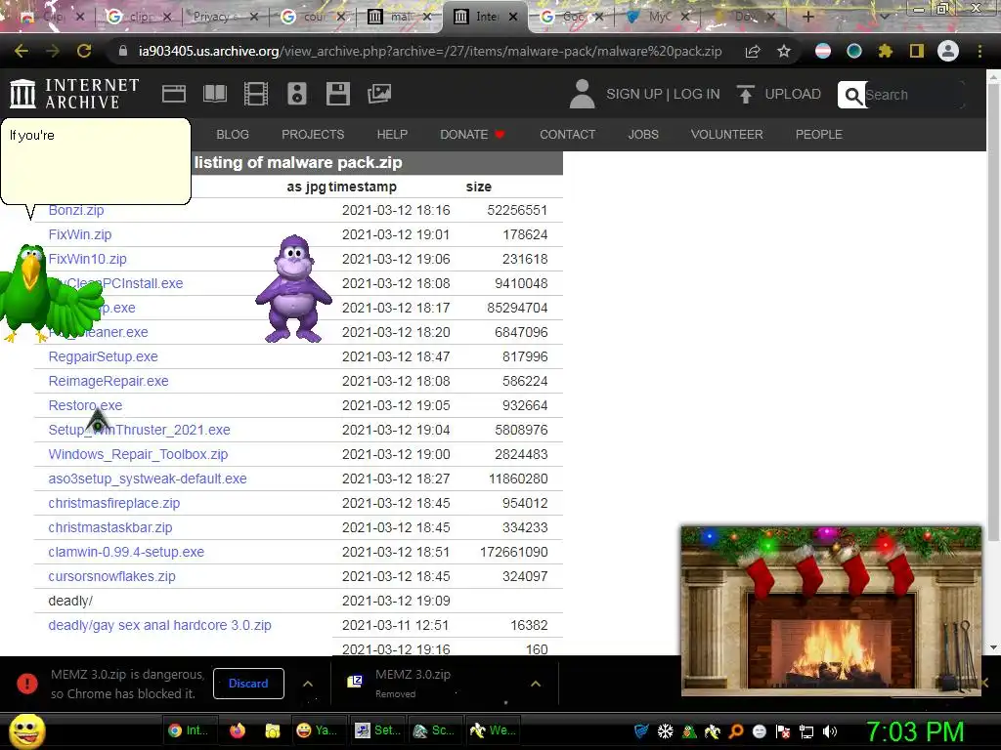Click the volume speaker tray icon
Image resolution: width=1001 pixels, height=750 pixels.
coord(830,731)
